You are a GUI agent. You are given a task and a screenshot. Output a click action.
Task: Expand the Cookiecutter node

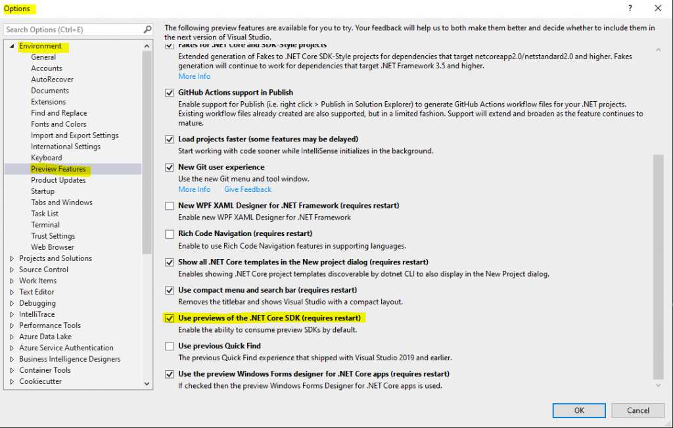point(12,381)
